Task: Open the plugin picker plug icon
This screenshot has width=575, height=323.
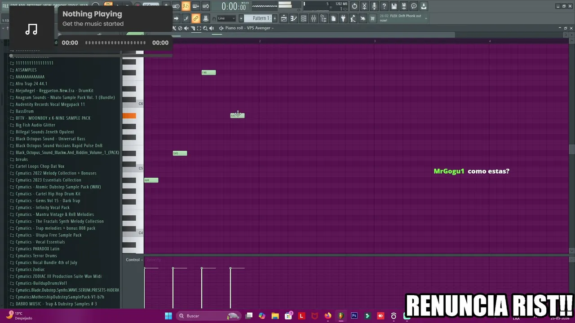Action: point(343,18)
